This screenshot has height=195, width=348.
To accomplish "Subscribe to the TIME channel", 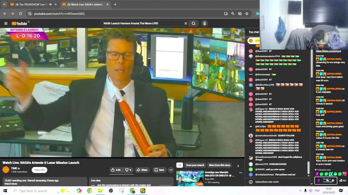I will [39, 170].
